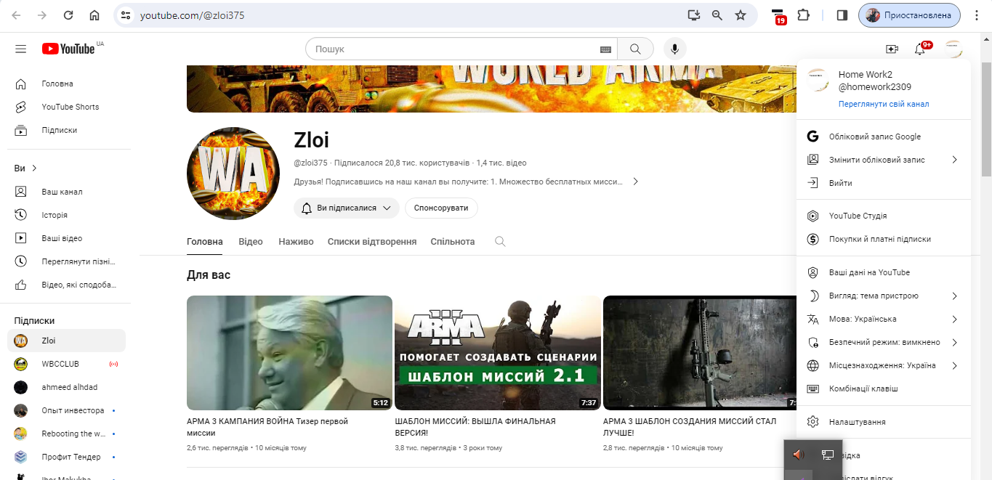Open Ваші відео in sidebar
This screenshot has width=992, height=480.
pyautogui.click(x=66, y=238)
